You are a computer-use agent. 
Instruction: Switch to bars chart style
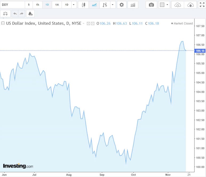(x=105, y=5)
